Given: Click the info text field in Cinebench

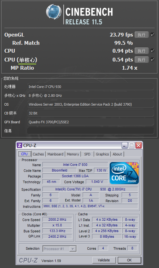Looking at the screenshot, I should pos(91,131).
